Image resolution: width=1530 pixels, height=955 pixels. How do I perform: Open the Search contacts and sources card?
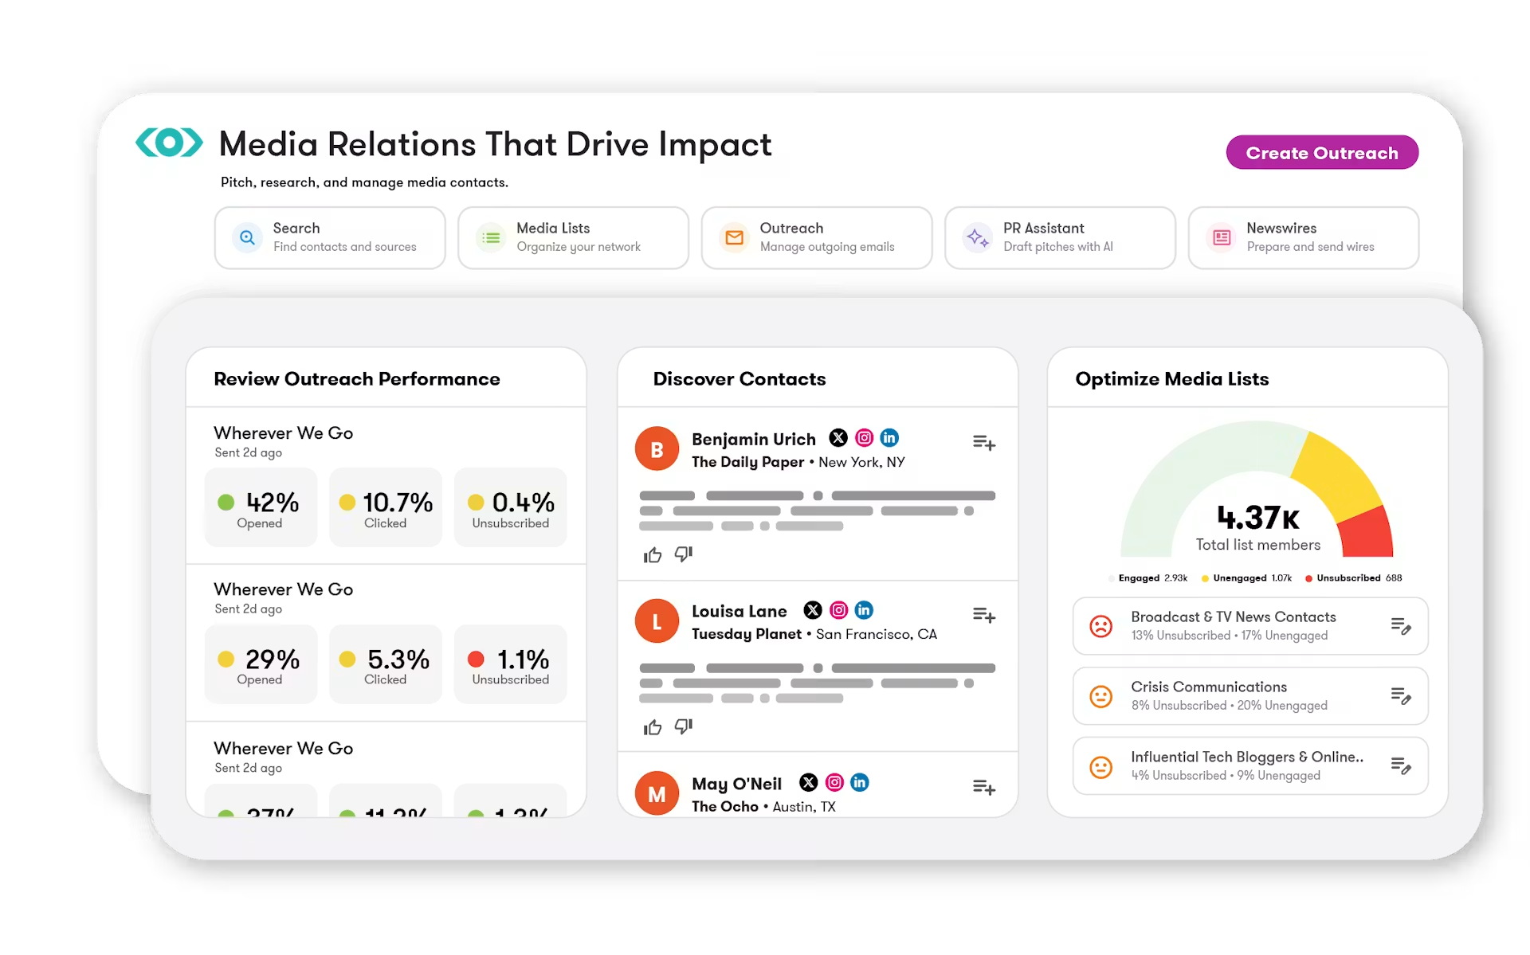point(330,237)
